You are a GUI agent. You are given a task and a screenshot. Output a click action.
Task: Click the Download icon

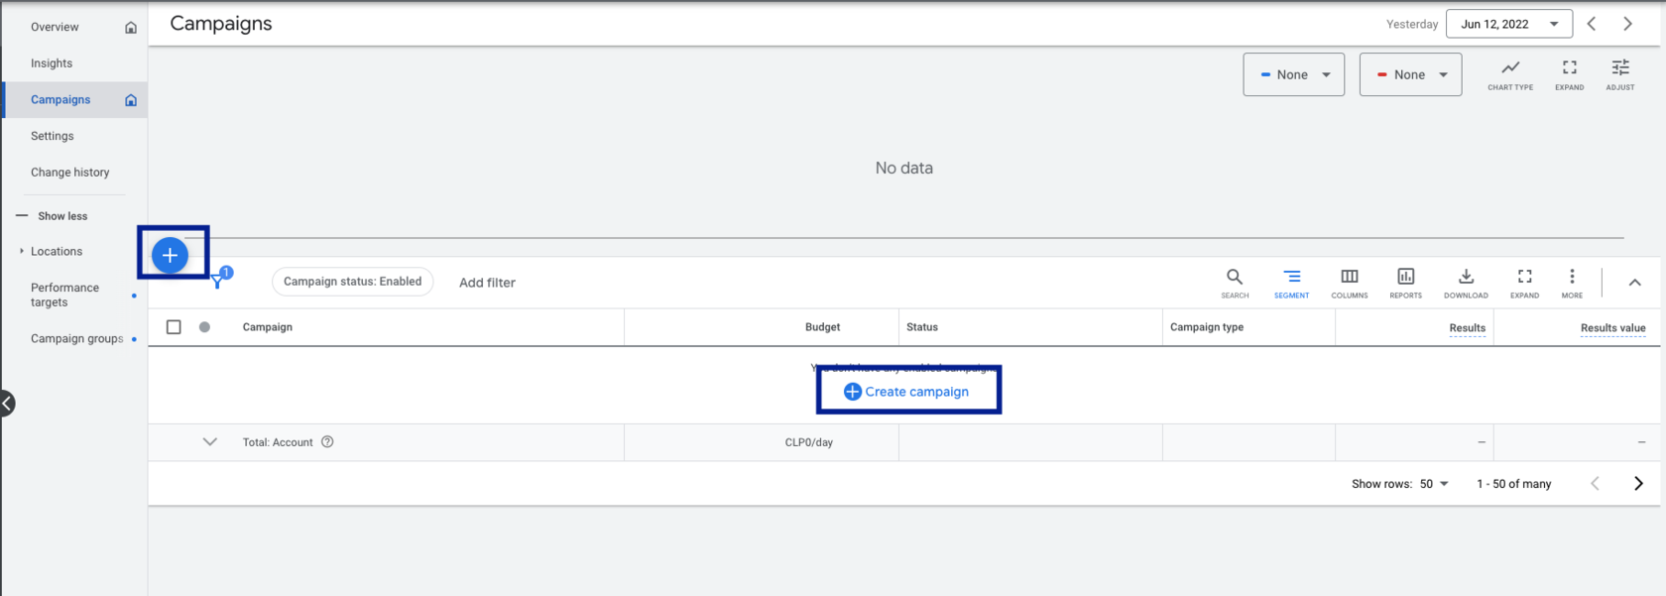click(1466, 282)
